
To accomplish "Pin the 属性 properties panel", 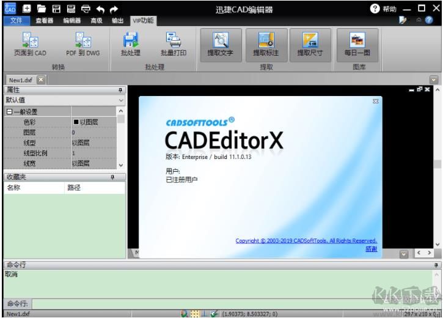I will [x=120, y=90].
